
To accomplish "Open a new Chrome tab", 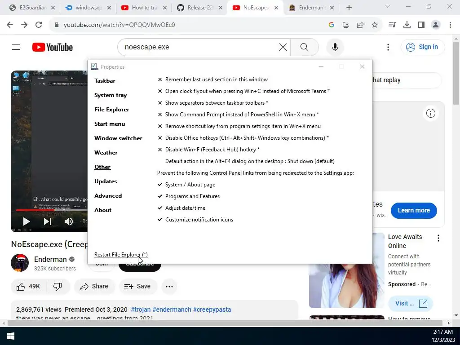I will (x=349, y=8).
